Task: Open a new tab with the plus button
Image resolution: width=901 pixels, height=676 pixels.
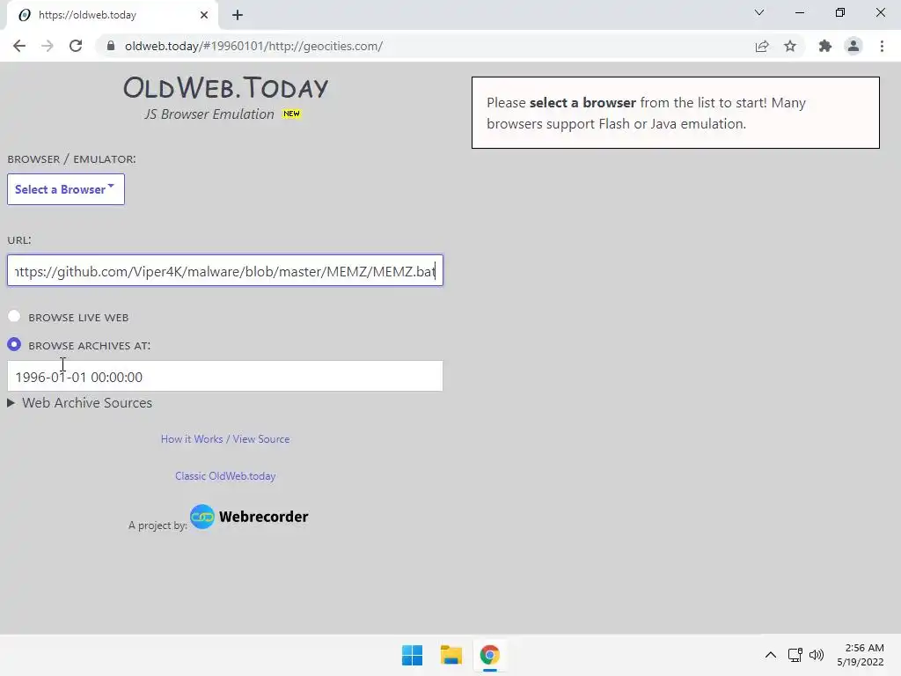Action: coord(238,15)
